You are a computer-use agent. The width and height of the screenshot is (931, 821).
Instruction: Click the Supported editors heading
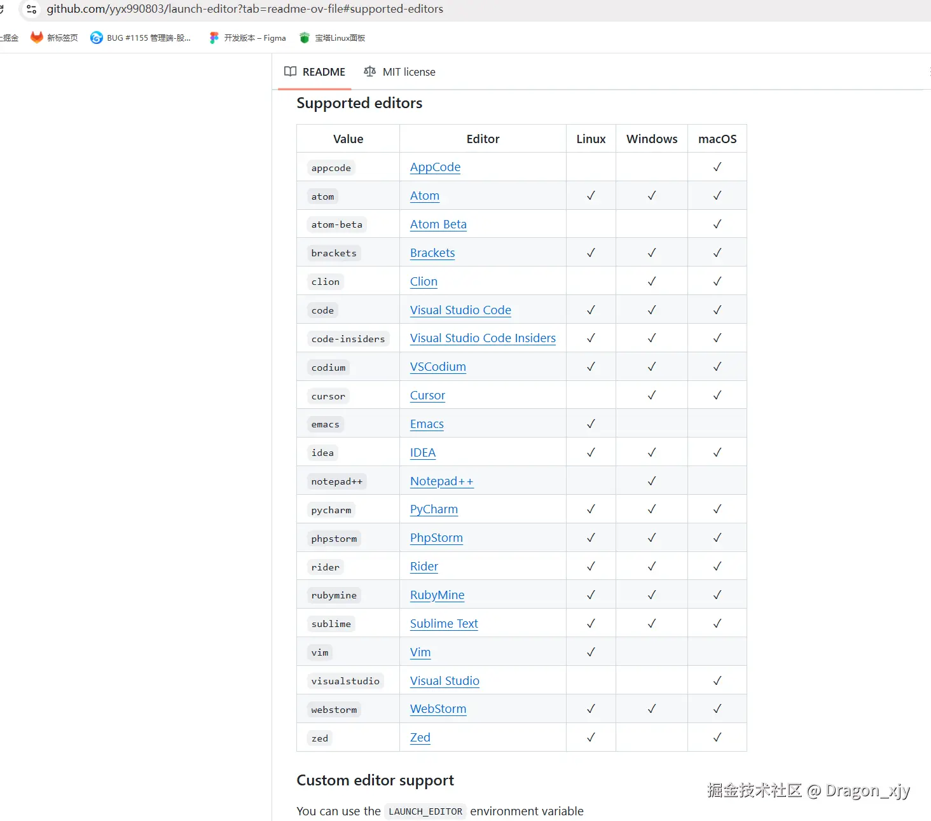pos(359,103)
